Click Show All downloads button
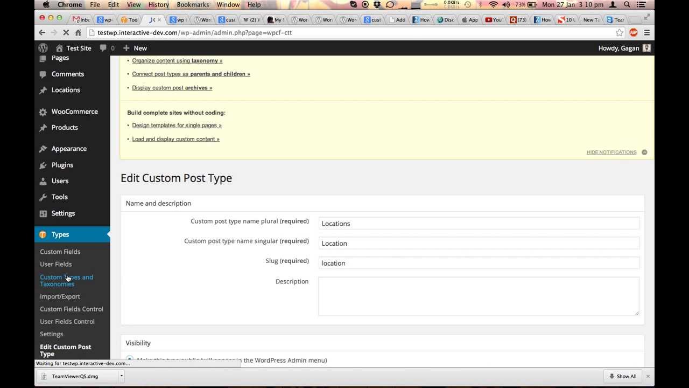Viewport: 689px width, 388px height. click(x=622, y=376)
